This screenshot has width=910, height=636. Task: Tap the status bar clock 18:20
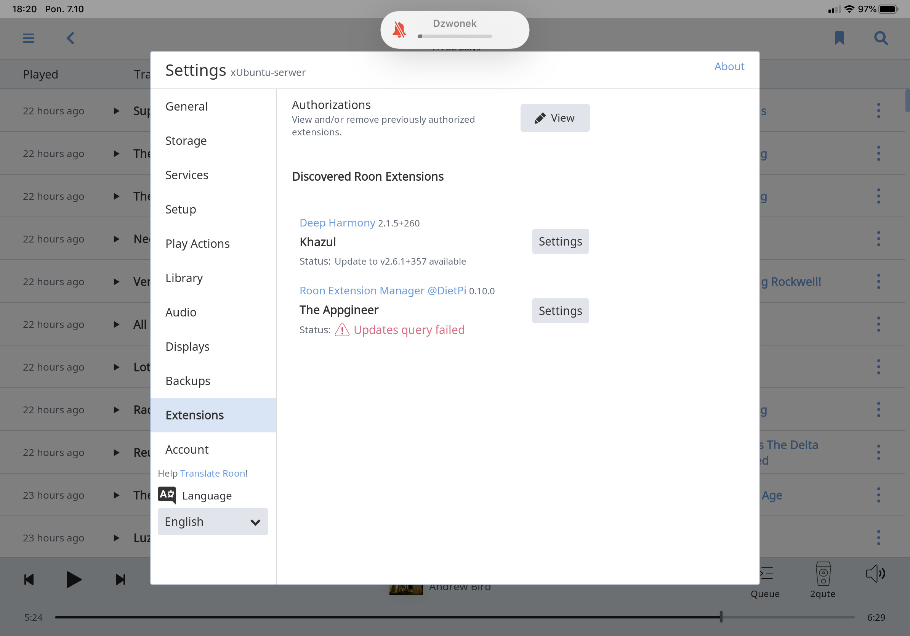24,9
